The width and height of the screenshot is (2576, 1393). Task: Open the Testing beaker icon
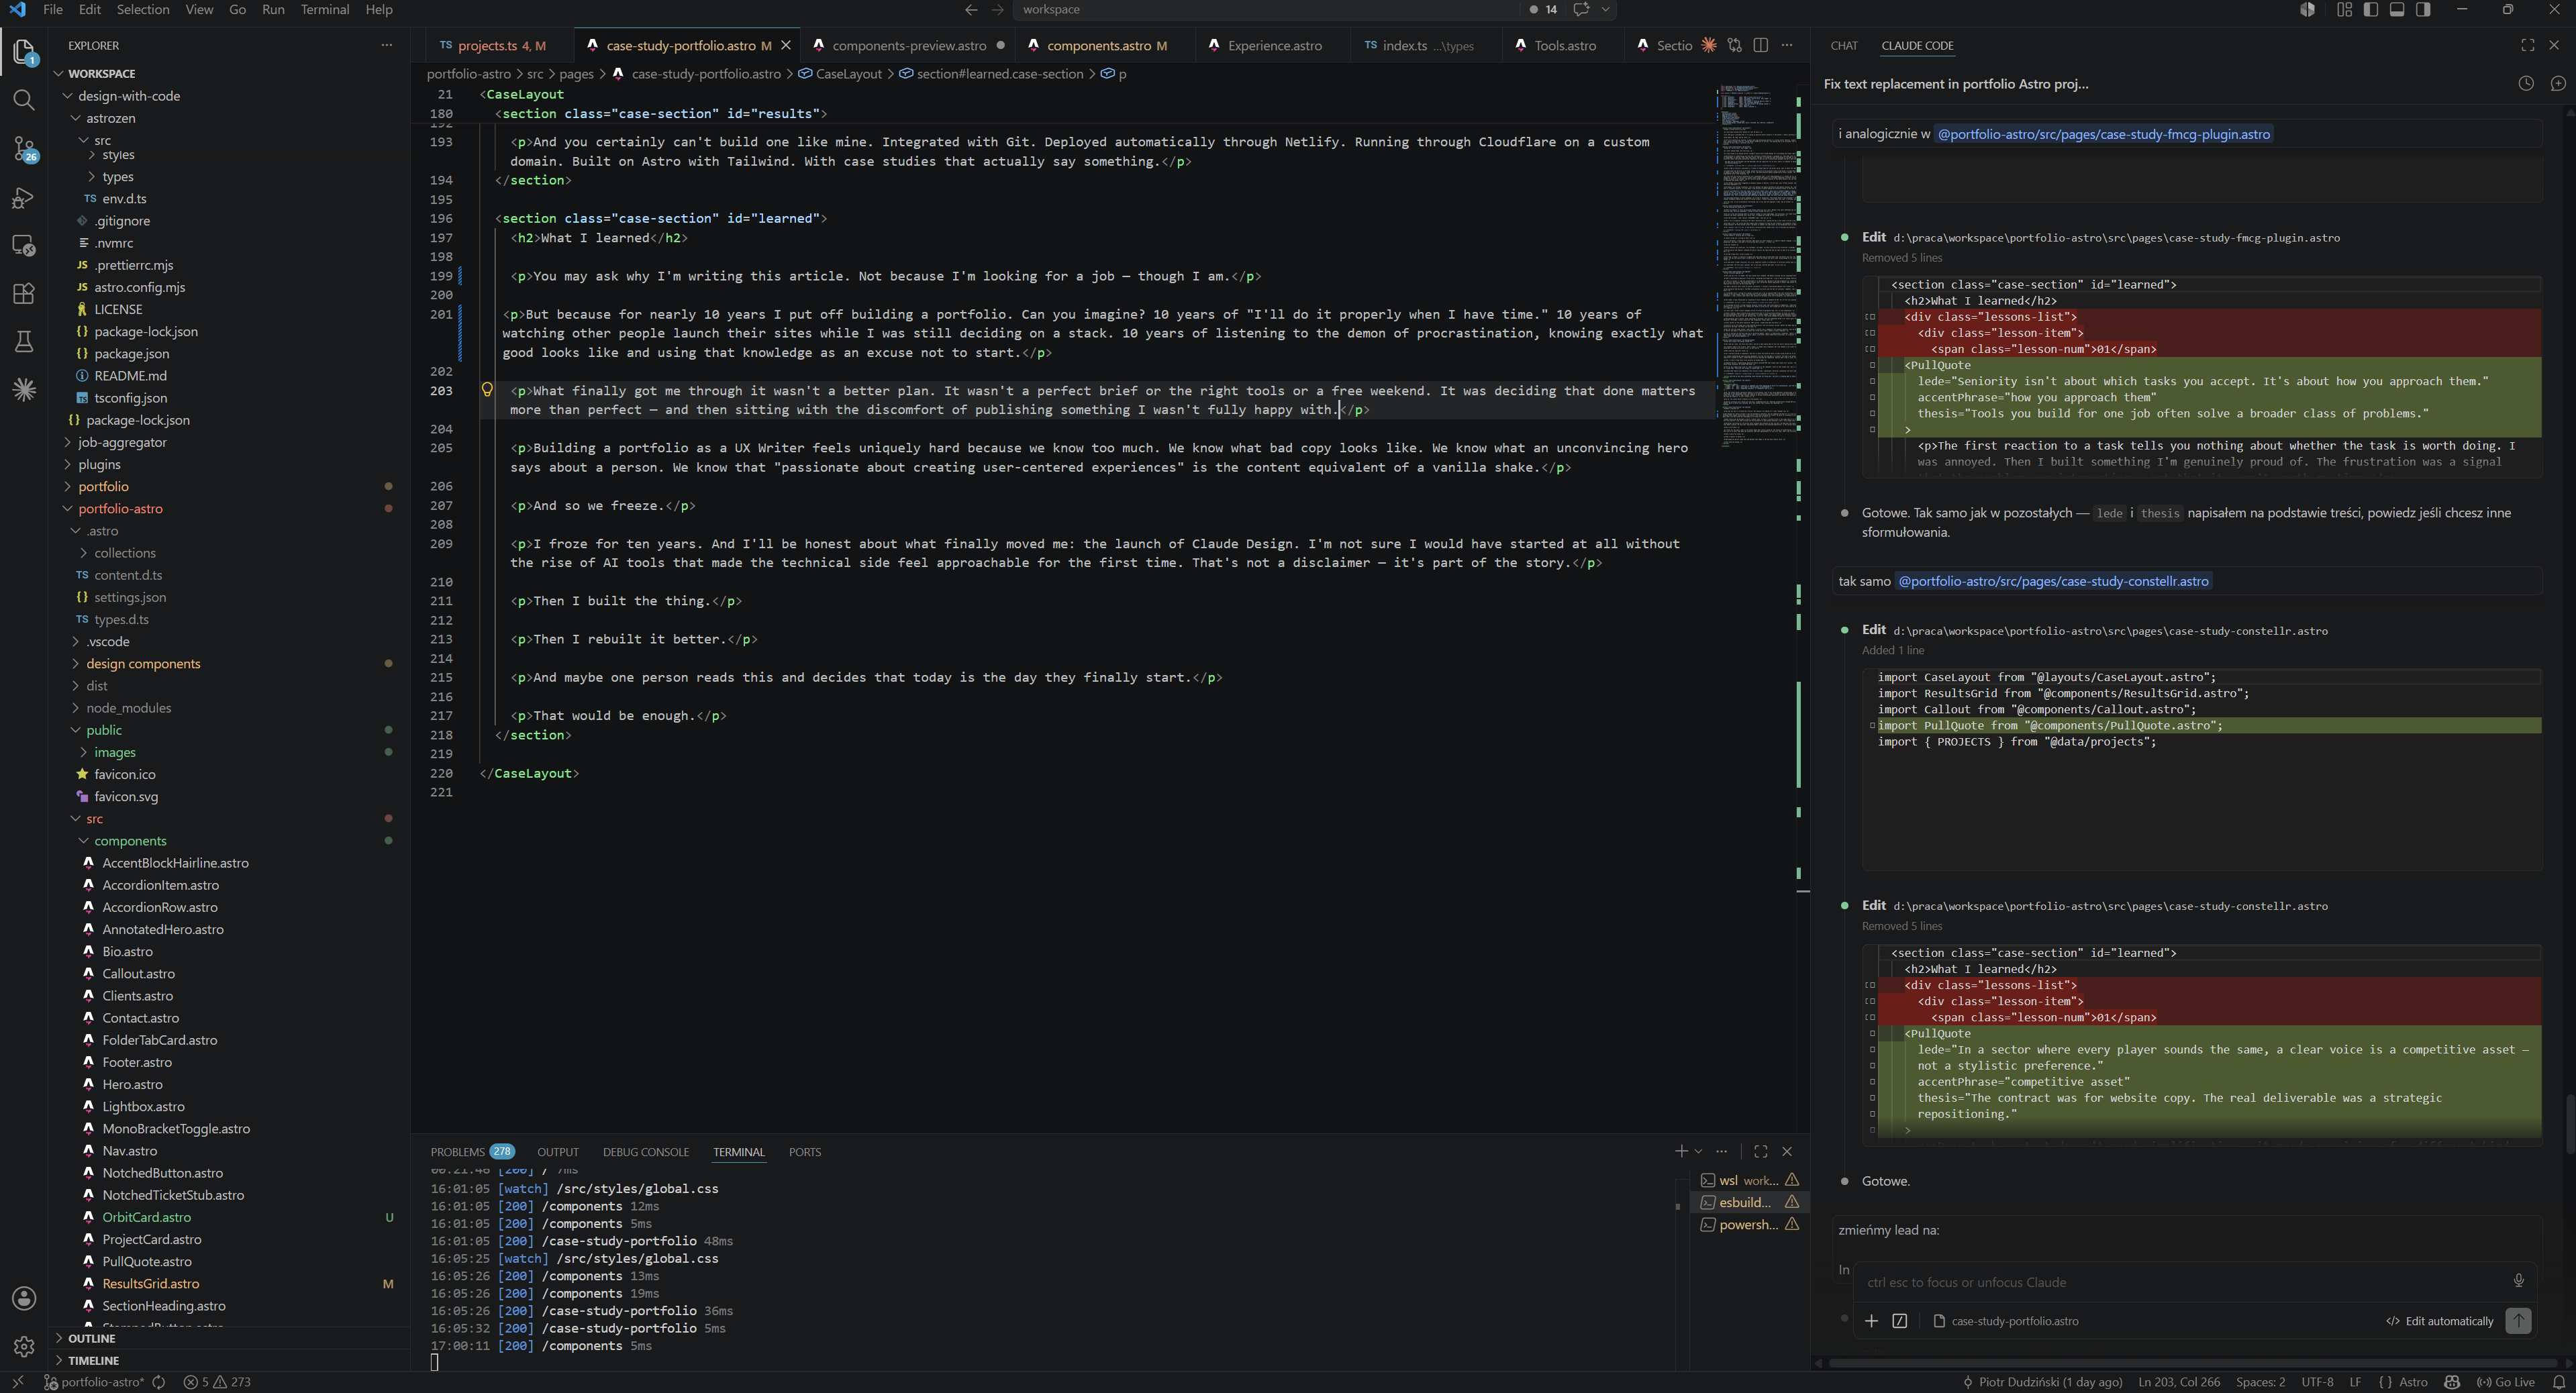click(x=24, y=342)
